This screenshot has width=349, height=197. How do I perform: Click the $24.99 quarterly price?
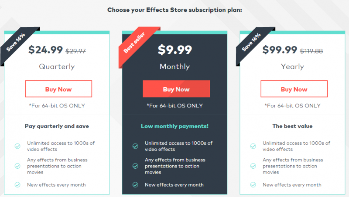point(45,50)
